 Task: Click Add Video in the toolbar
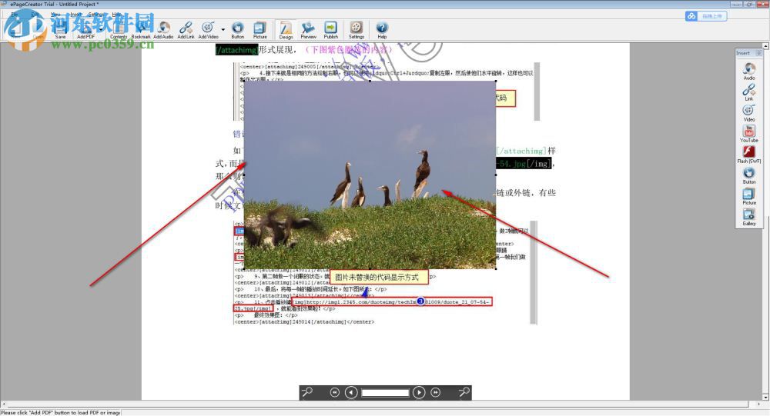208,29
